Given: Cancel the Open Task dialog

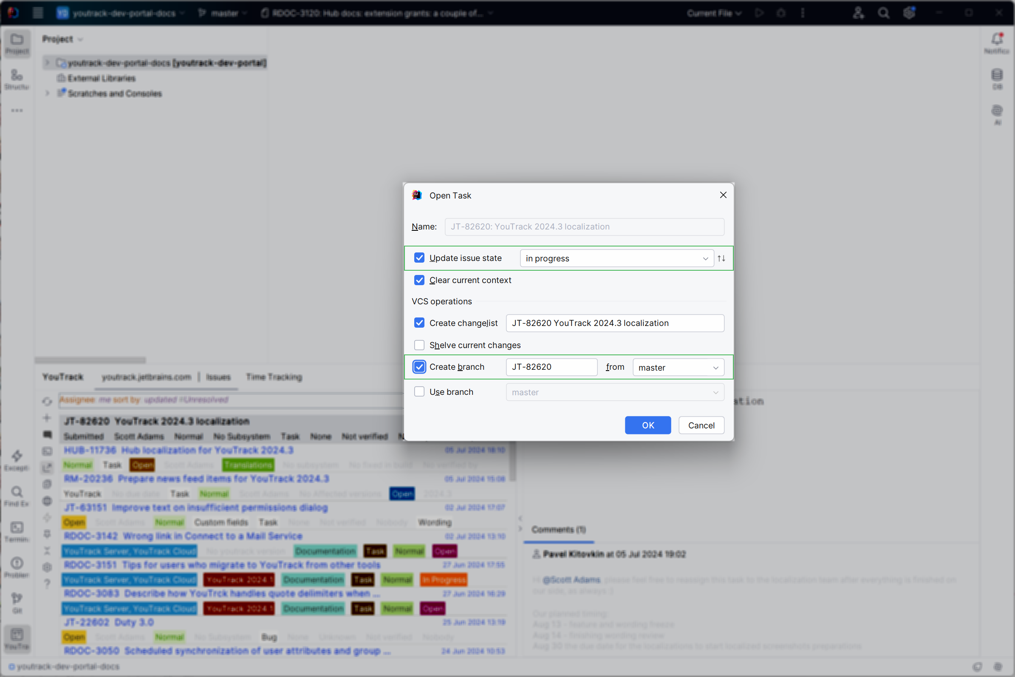Looking at the screenshot, I should point(701,425).
